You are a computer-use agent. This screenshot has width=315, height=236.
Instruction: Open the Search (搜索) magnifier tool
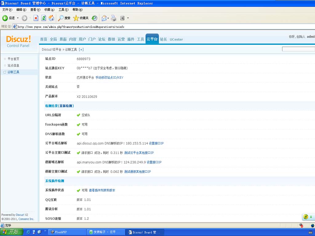(x=64, y=18)
